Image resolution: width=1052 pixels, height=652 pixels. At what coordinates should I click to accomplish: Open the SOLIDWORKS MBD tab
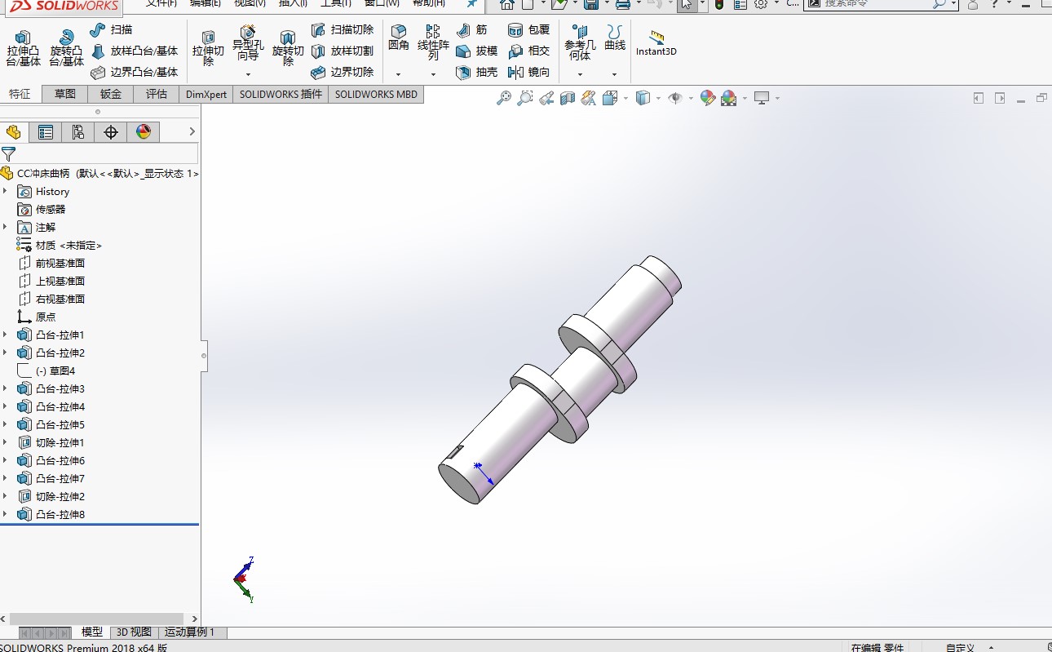point(376,94)
